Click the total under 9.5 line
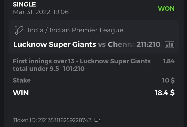 [36, 69]
